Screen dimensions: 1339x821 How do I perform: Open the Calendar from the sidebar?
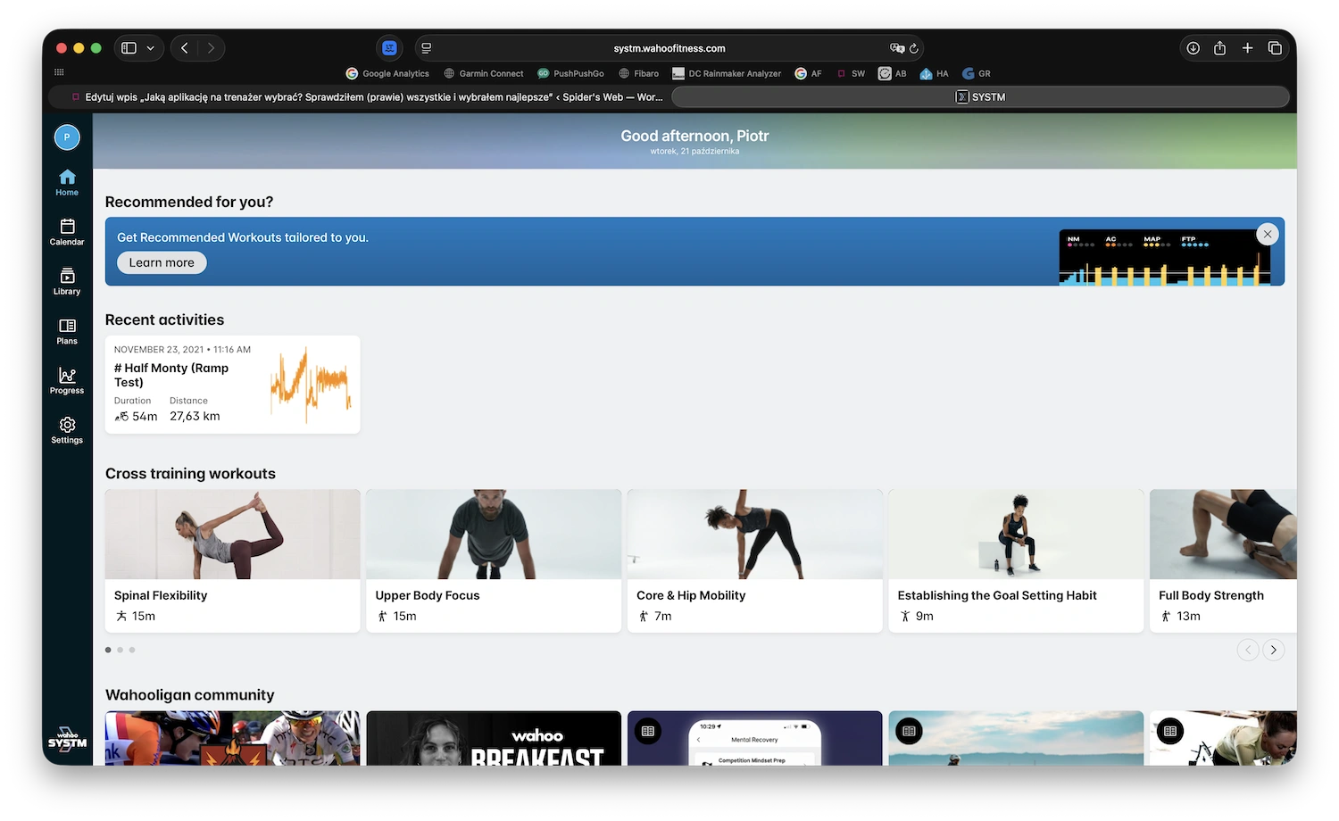point(67,232)
